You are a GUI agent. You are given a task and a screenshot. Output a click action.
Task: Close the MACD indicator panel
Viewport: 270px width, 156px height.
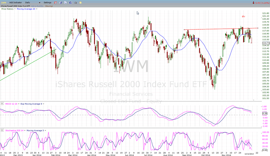[x=2, y=103]
